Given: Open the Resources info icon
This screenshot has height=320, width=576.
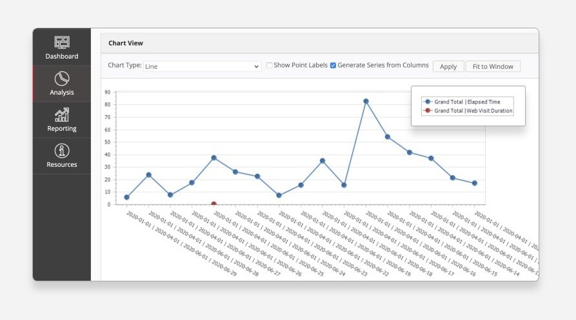Looking at the screenshot, I should pos(62,151).
